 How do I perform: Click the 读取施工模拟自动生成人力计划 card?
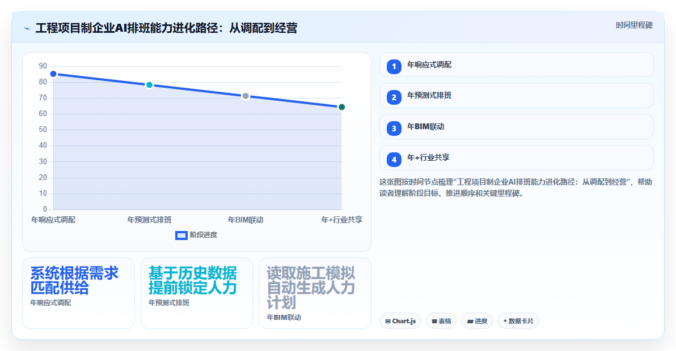[x=315, y=293]
